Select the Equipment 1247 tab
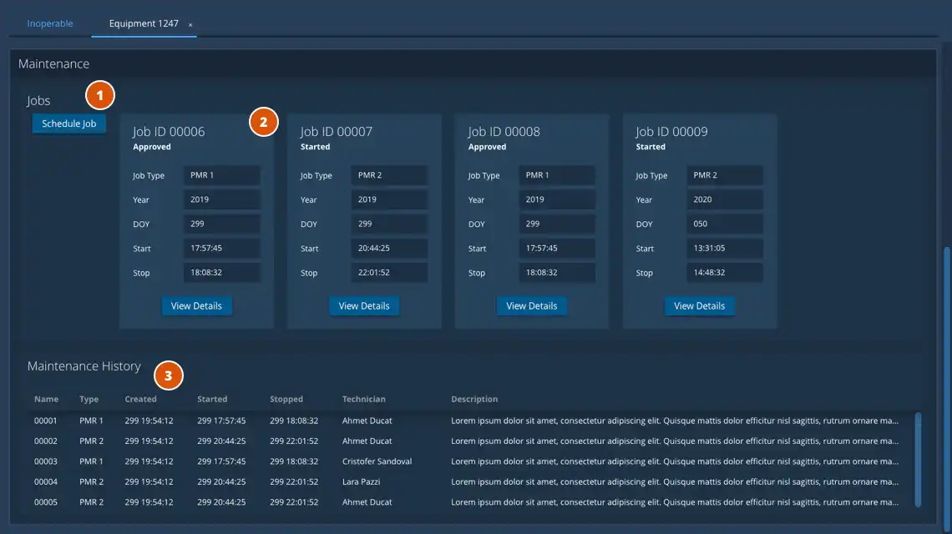Screen dimensions: 952x534 point(144,23)
